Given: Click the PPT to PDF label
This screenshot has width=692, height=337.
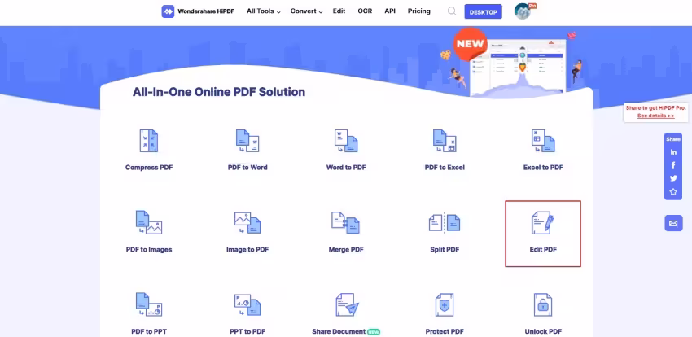Looking at the screenshot, I should 247,331.
